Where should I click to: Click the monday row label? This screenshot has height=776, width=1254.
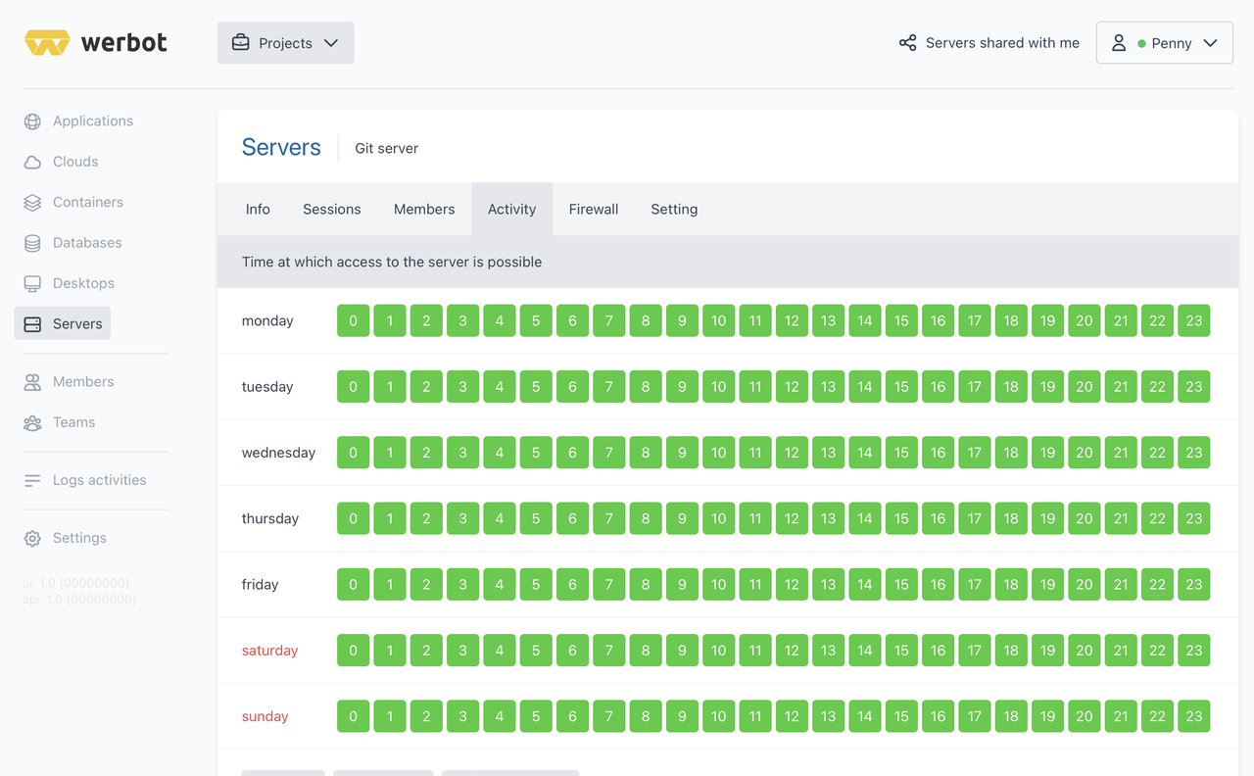tap(267, 321)
